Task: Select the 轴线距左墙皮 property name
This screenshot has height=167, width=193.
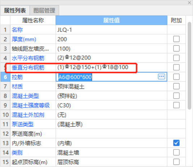Action: 30,49
